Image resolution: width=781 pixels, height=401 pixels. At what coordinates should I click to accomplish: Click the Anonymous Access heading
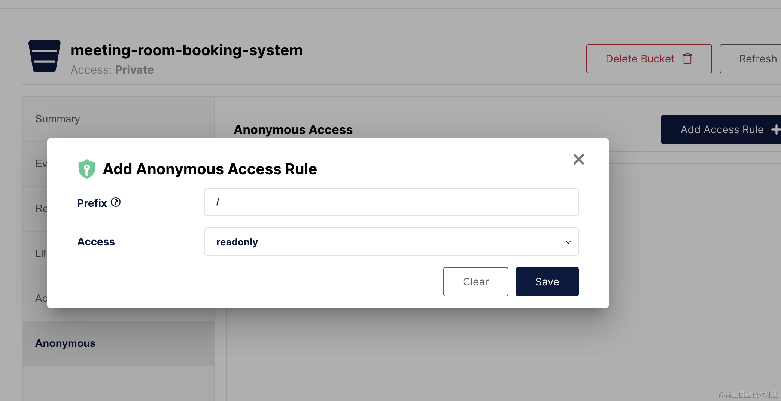[x=293, y=129]
